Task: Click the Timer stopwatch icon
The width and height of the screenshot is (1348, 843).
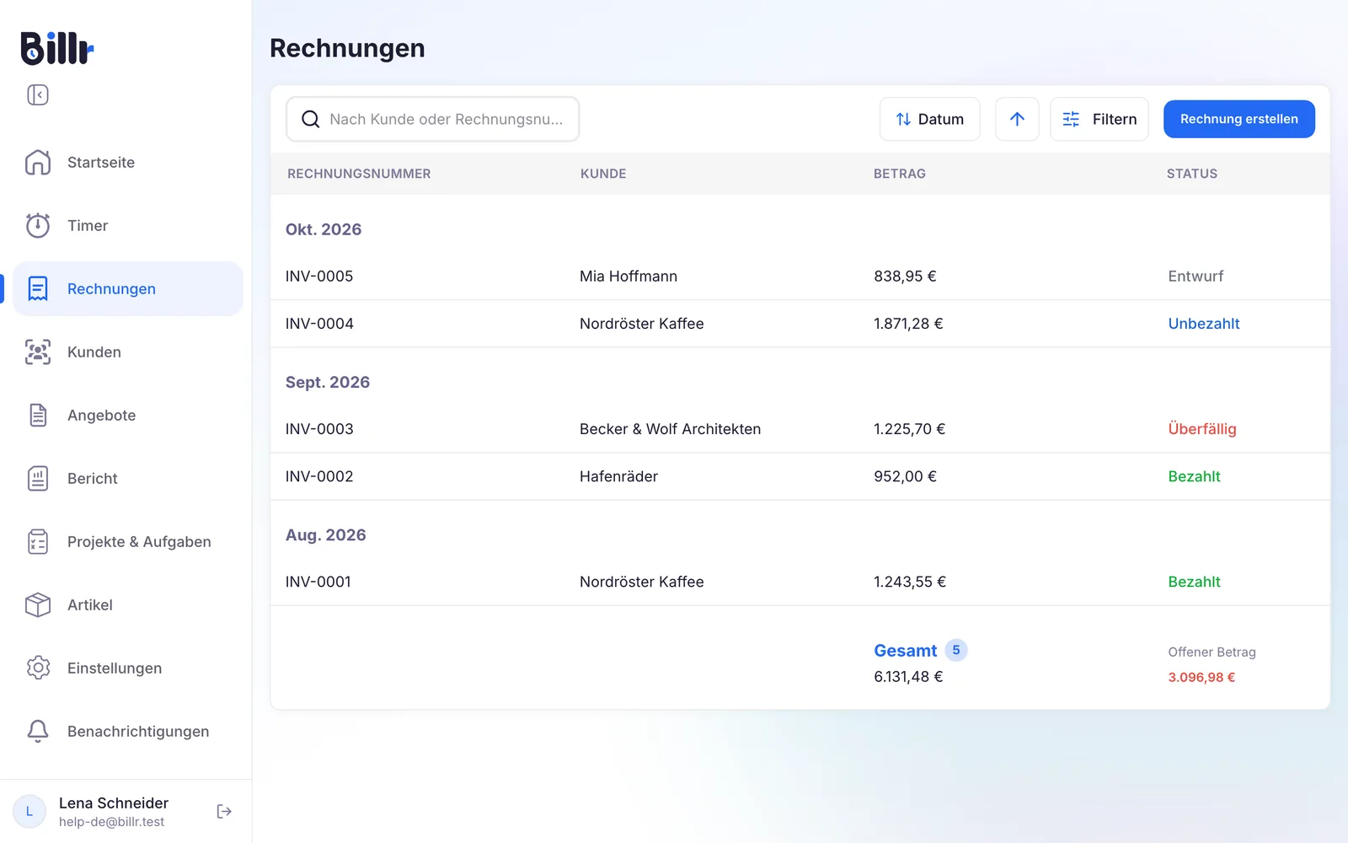Action: (x=38, y=225)
